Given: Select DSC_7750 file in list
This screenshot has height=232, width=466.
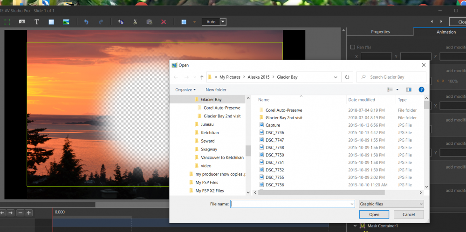Looking at the screenshot, I should click(x=274, y=155).
